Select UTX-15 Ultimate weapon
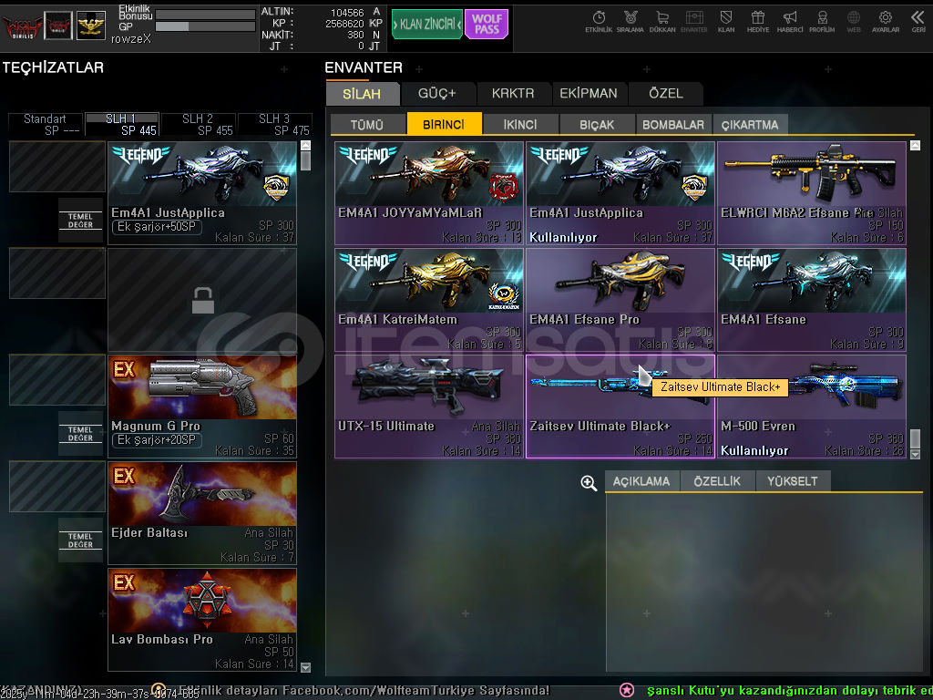This screenshot has width=933, height=700. [429, 407]
